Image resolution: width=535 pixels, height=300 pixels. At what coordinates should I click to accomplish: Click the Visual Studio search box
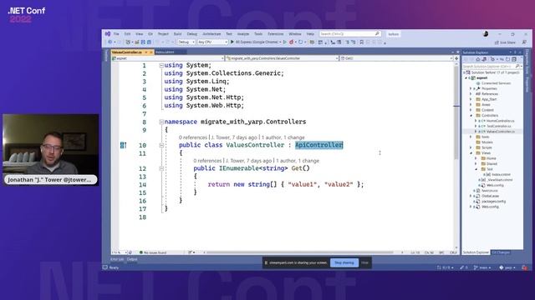350,34
